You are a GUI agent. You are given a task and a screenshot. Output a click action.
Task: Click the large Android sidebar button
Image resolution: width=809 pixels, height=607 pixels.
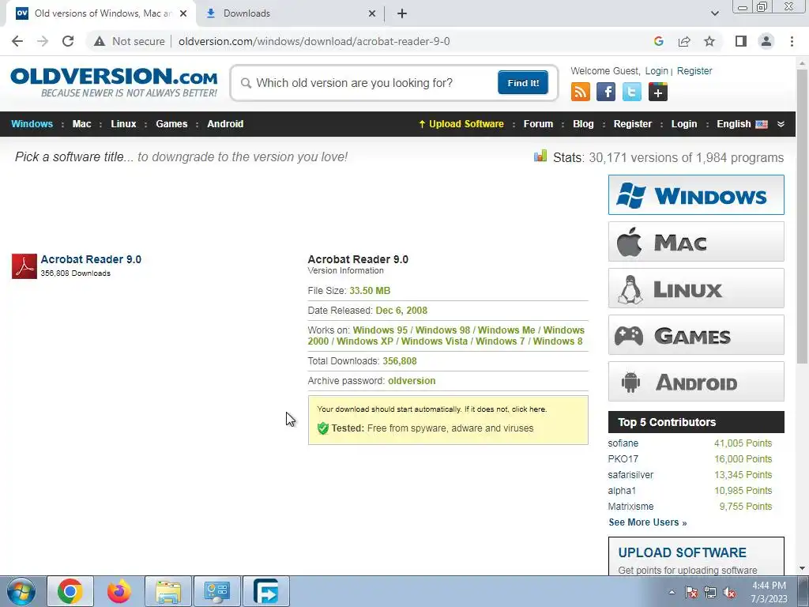[696, 382]
